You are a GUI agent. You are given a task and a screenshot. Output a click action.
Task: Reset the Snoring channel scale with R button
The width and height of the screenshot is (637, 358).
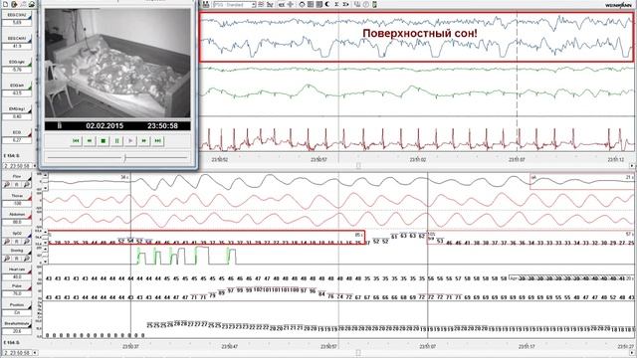click(17, 259)
